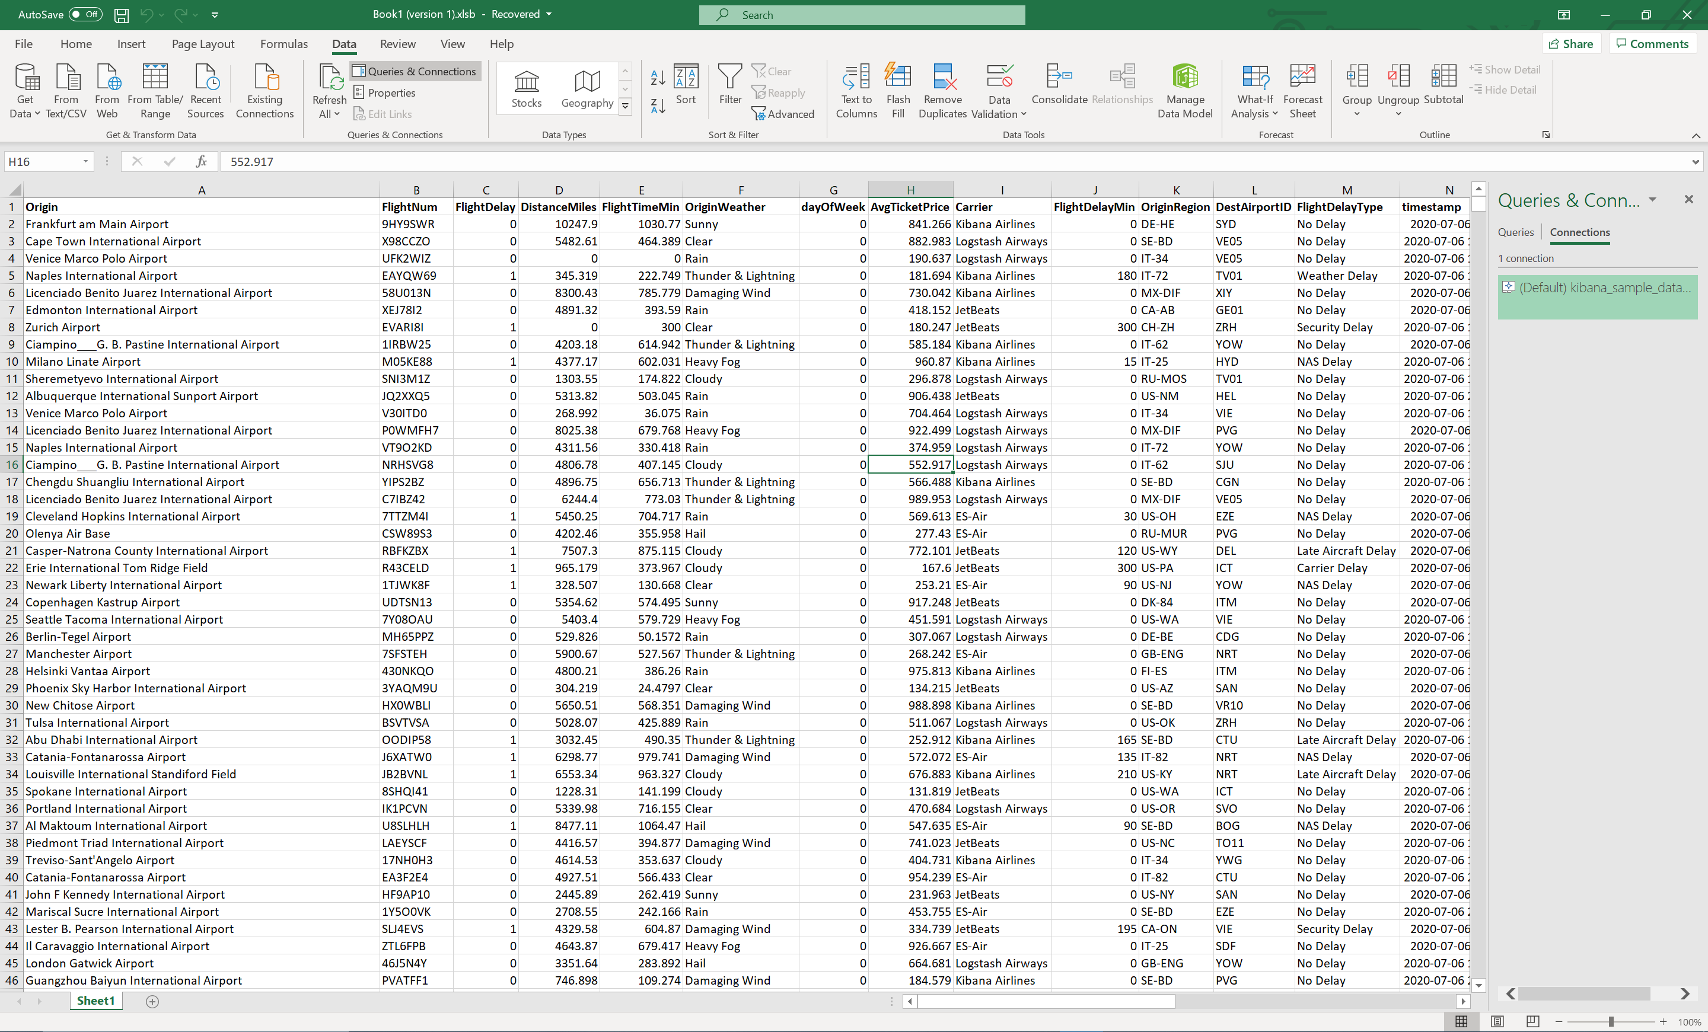
Task: Open the Outline dialog launcher
Action: pos(1546,135)
